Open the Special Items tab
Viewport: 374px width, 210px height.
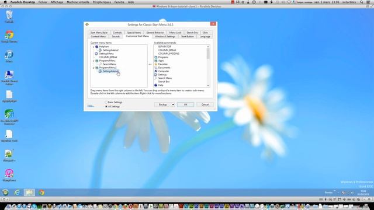[134, 33]
